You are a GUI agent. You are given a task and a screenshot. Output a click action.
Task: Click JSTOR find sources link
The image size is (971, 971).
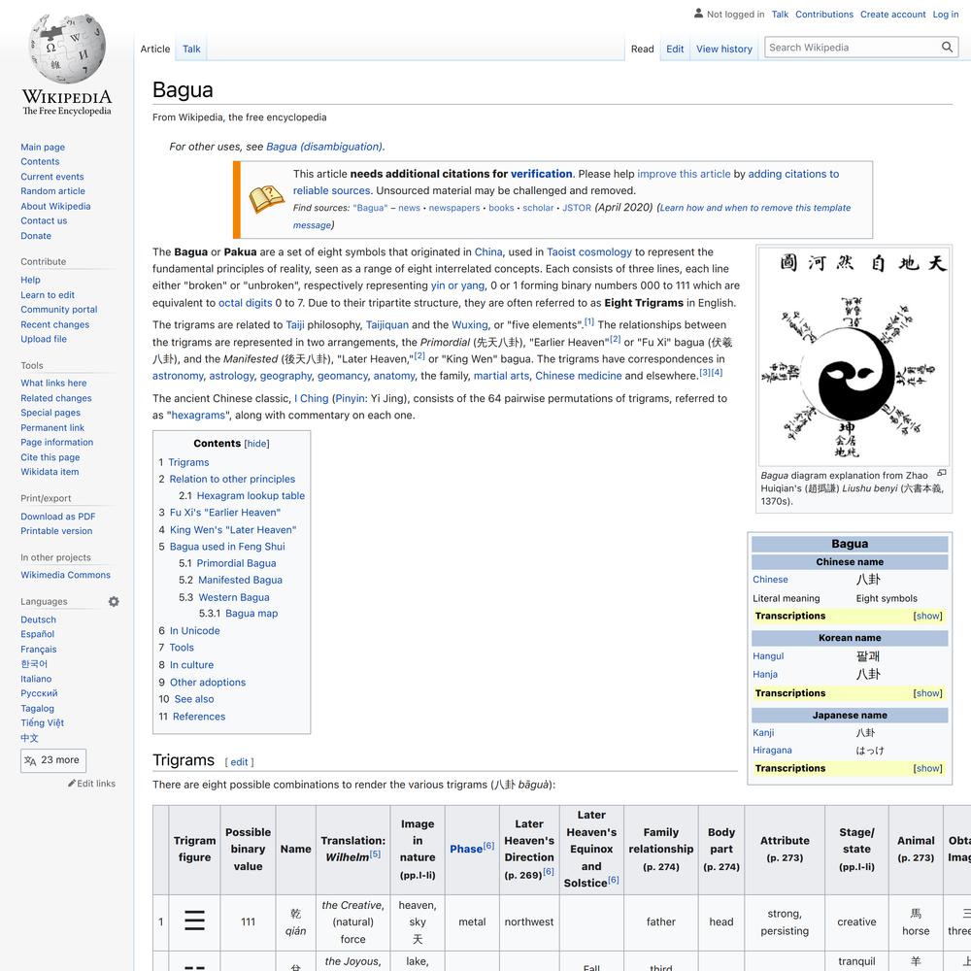pyautogui.click(x=577, y=208)
